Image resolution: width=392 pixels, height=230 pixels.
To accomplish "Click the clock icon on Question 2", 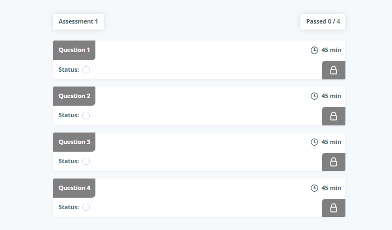I will pyautogui.click(x=314, y=96).
